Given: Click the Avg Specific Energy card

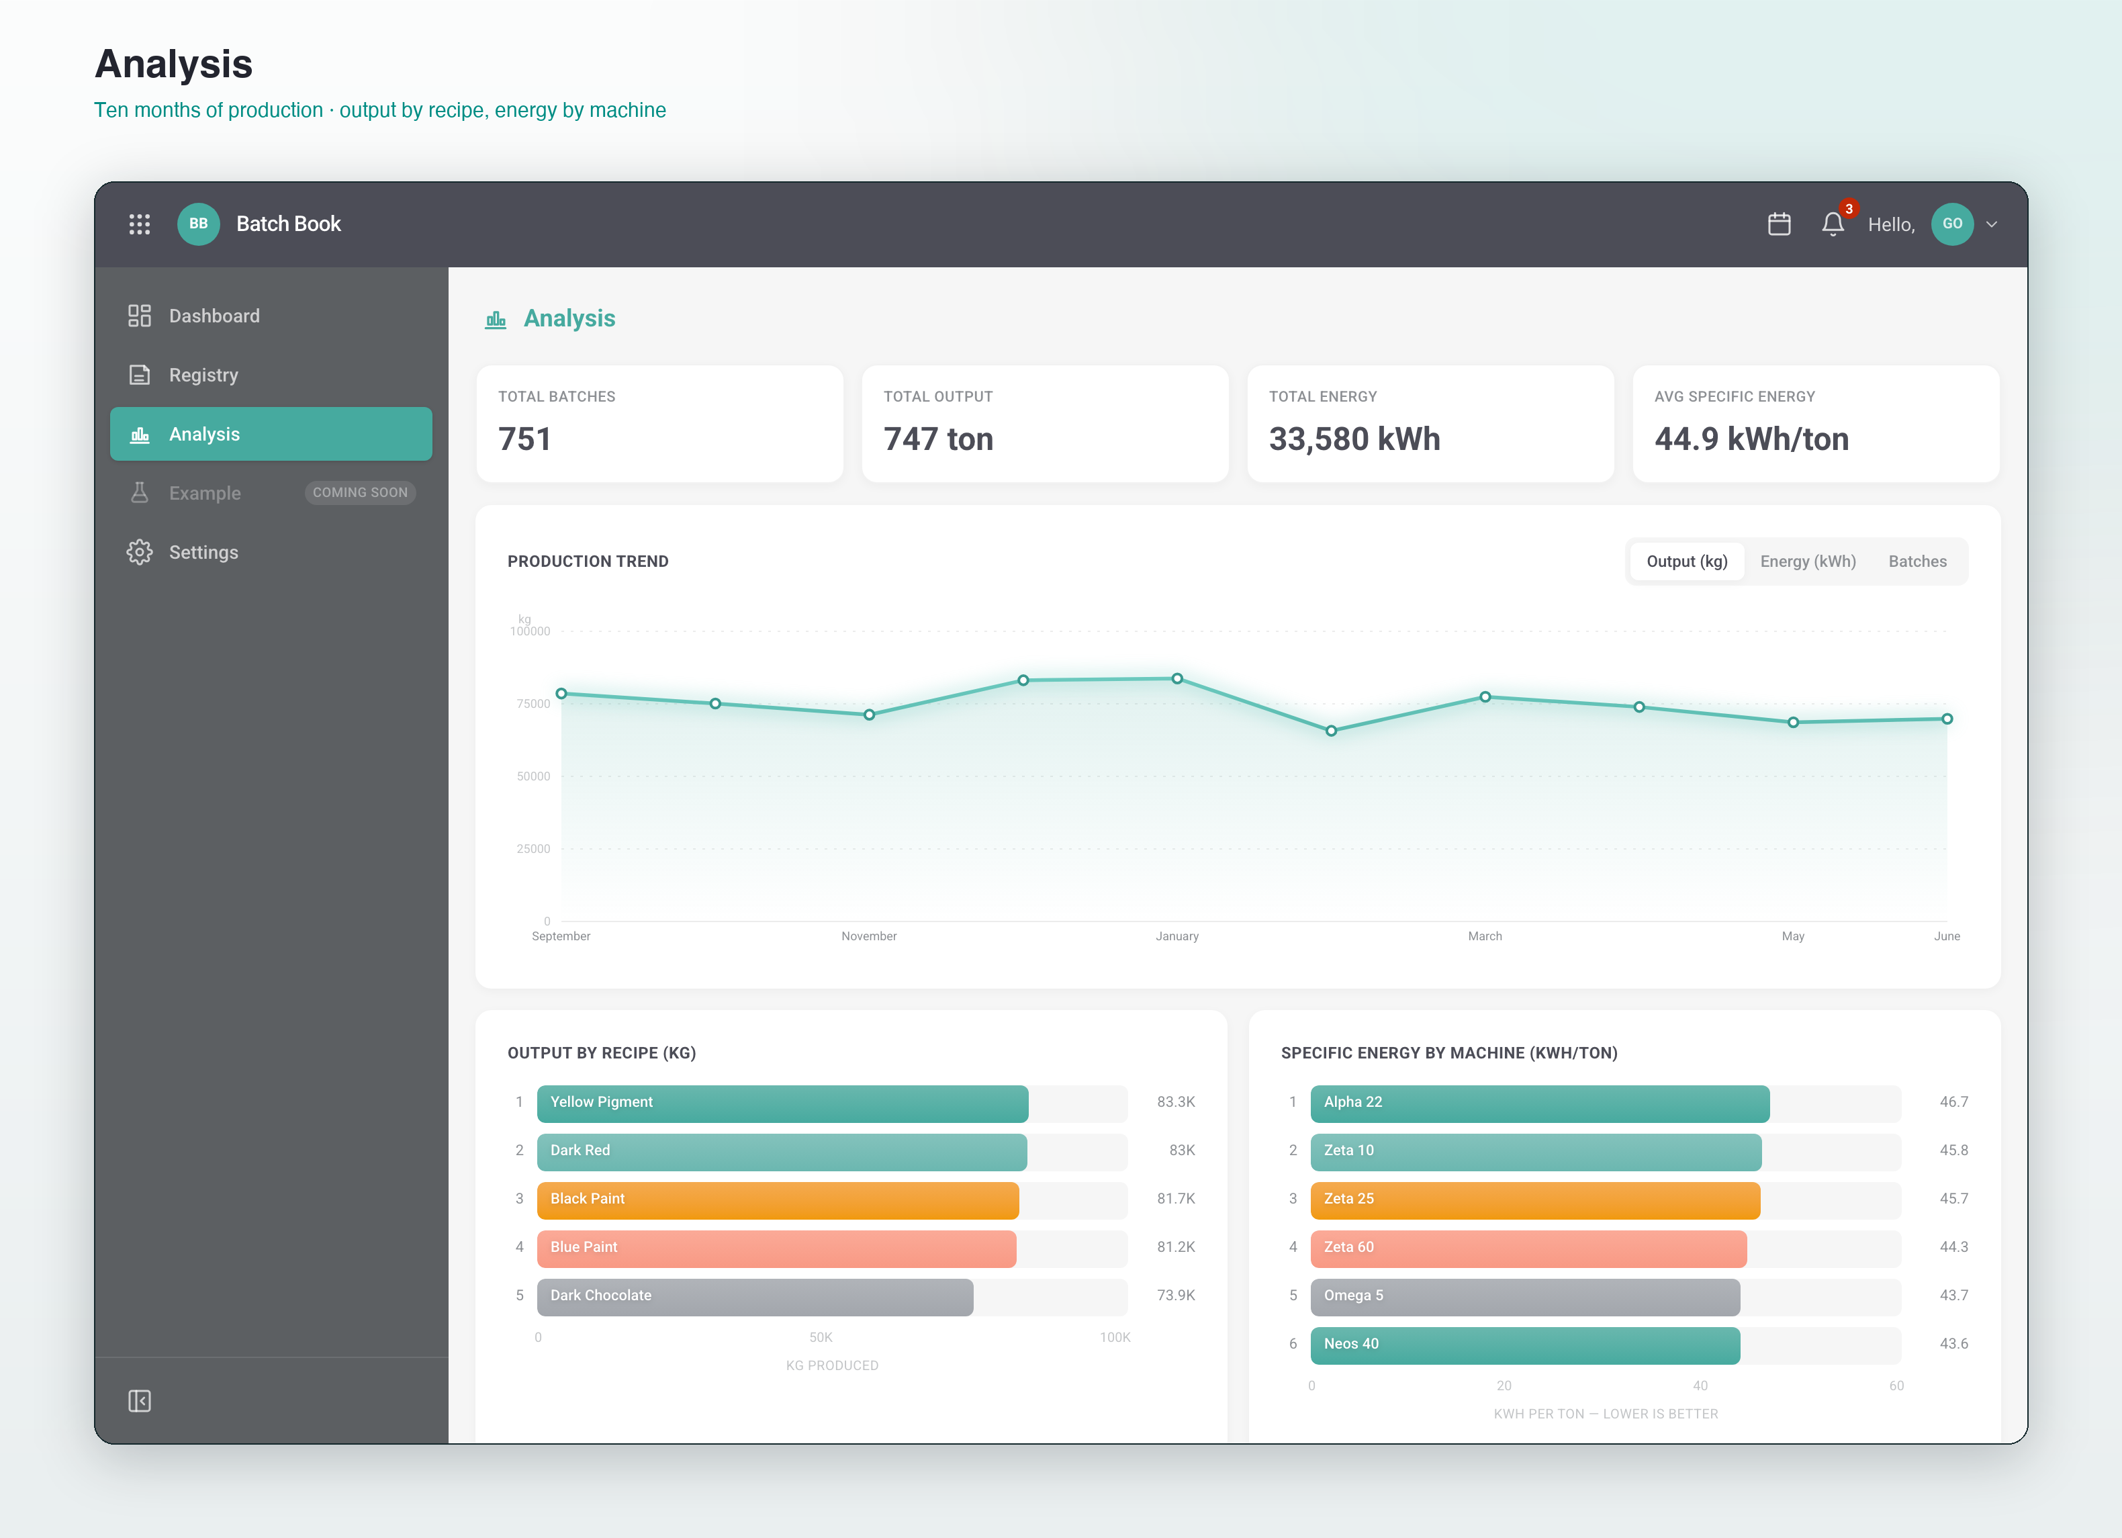Looking at the screenshot, I should (x=1815, y=424).
